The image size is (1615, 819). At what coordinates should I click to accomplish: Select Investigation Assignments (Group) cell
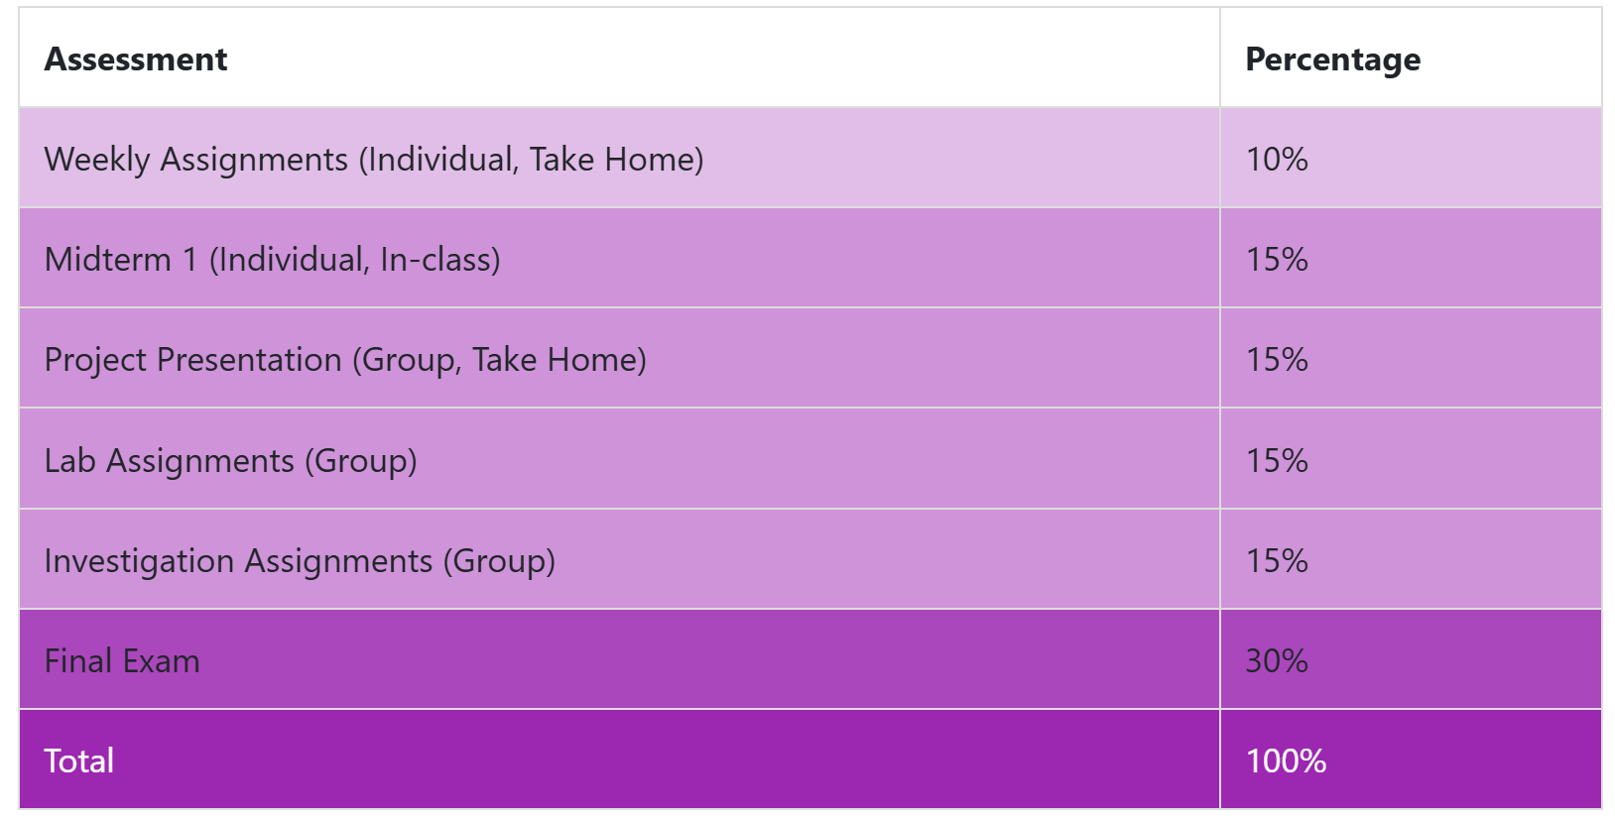[300, 561]
